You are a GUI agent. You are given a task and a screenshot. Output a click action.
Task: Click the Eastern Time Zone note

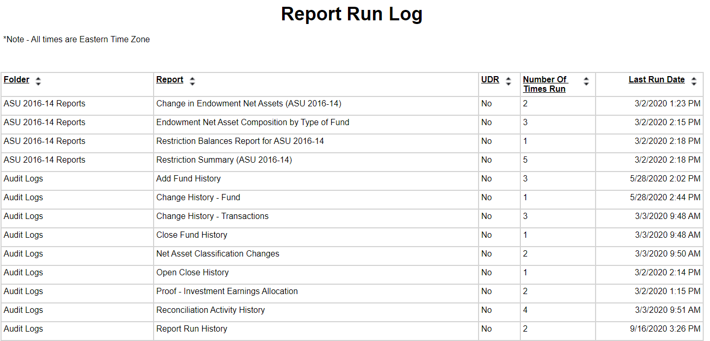click(x=76, y=40)
